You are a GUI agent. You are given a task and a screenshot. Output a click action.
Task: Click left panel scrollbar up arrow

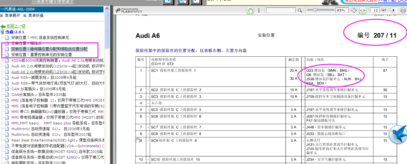[107, 9]
